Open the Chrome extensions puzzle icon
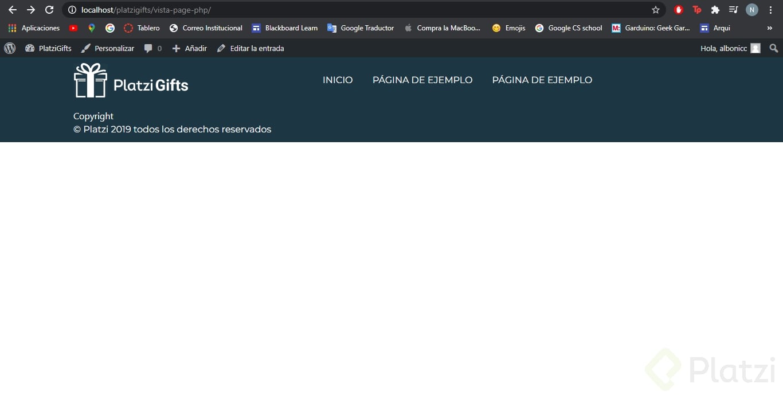Viewport: 783px width, 395px height. (x=715, y=10)
